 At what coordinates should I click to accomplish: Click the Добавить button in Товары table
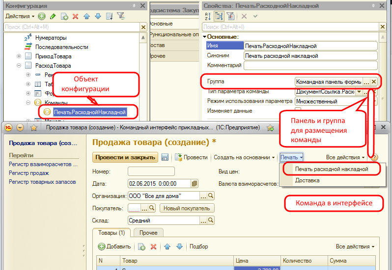[x=114, y=246]
